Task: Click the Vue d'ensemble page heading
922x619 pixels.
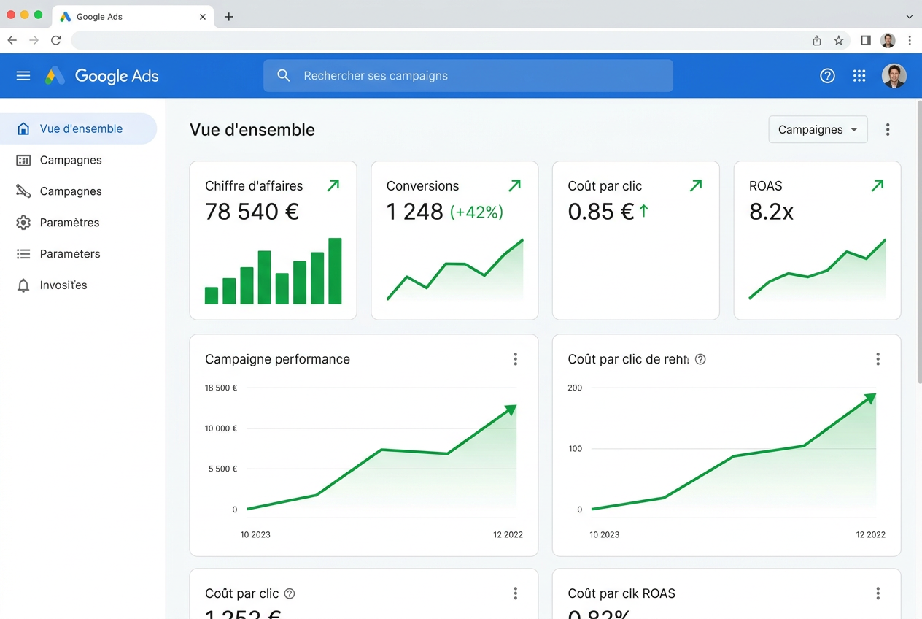Action: (x=252, y=130)
